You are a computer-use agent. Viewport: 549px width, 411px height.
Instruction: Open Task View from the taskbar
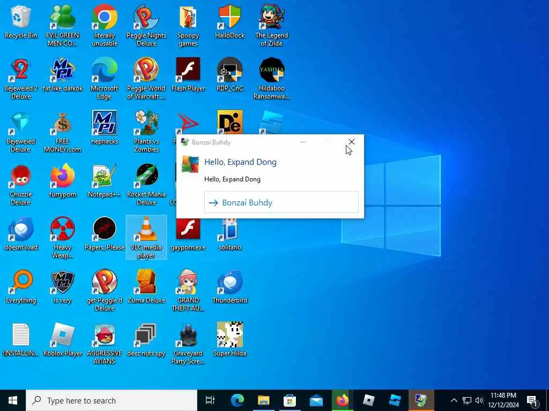coord(210,400)
